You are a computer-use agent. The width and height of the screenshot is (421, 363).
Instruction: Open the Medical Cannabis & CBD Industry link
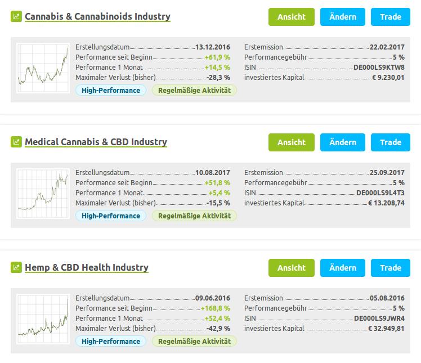[x=96, y=142]
